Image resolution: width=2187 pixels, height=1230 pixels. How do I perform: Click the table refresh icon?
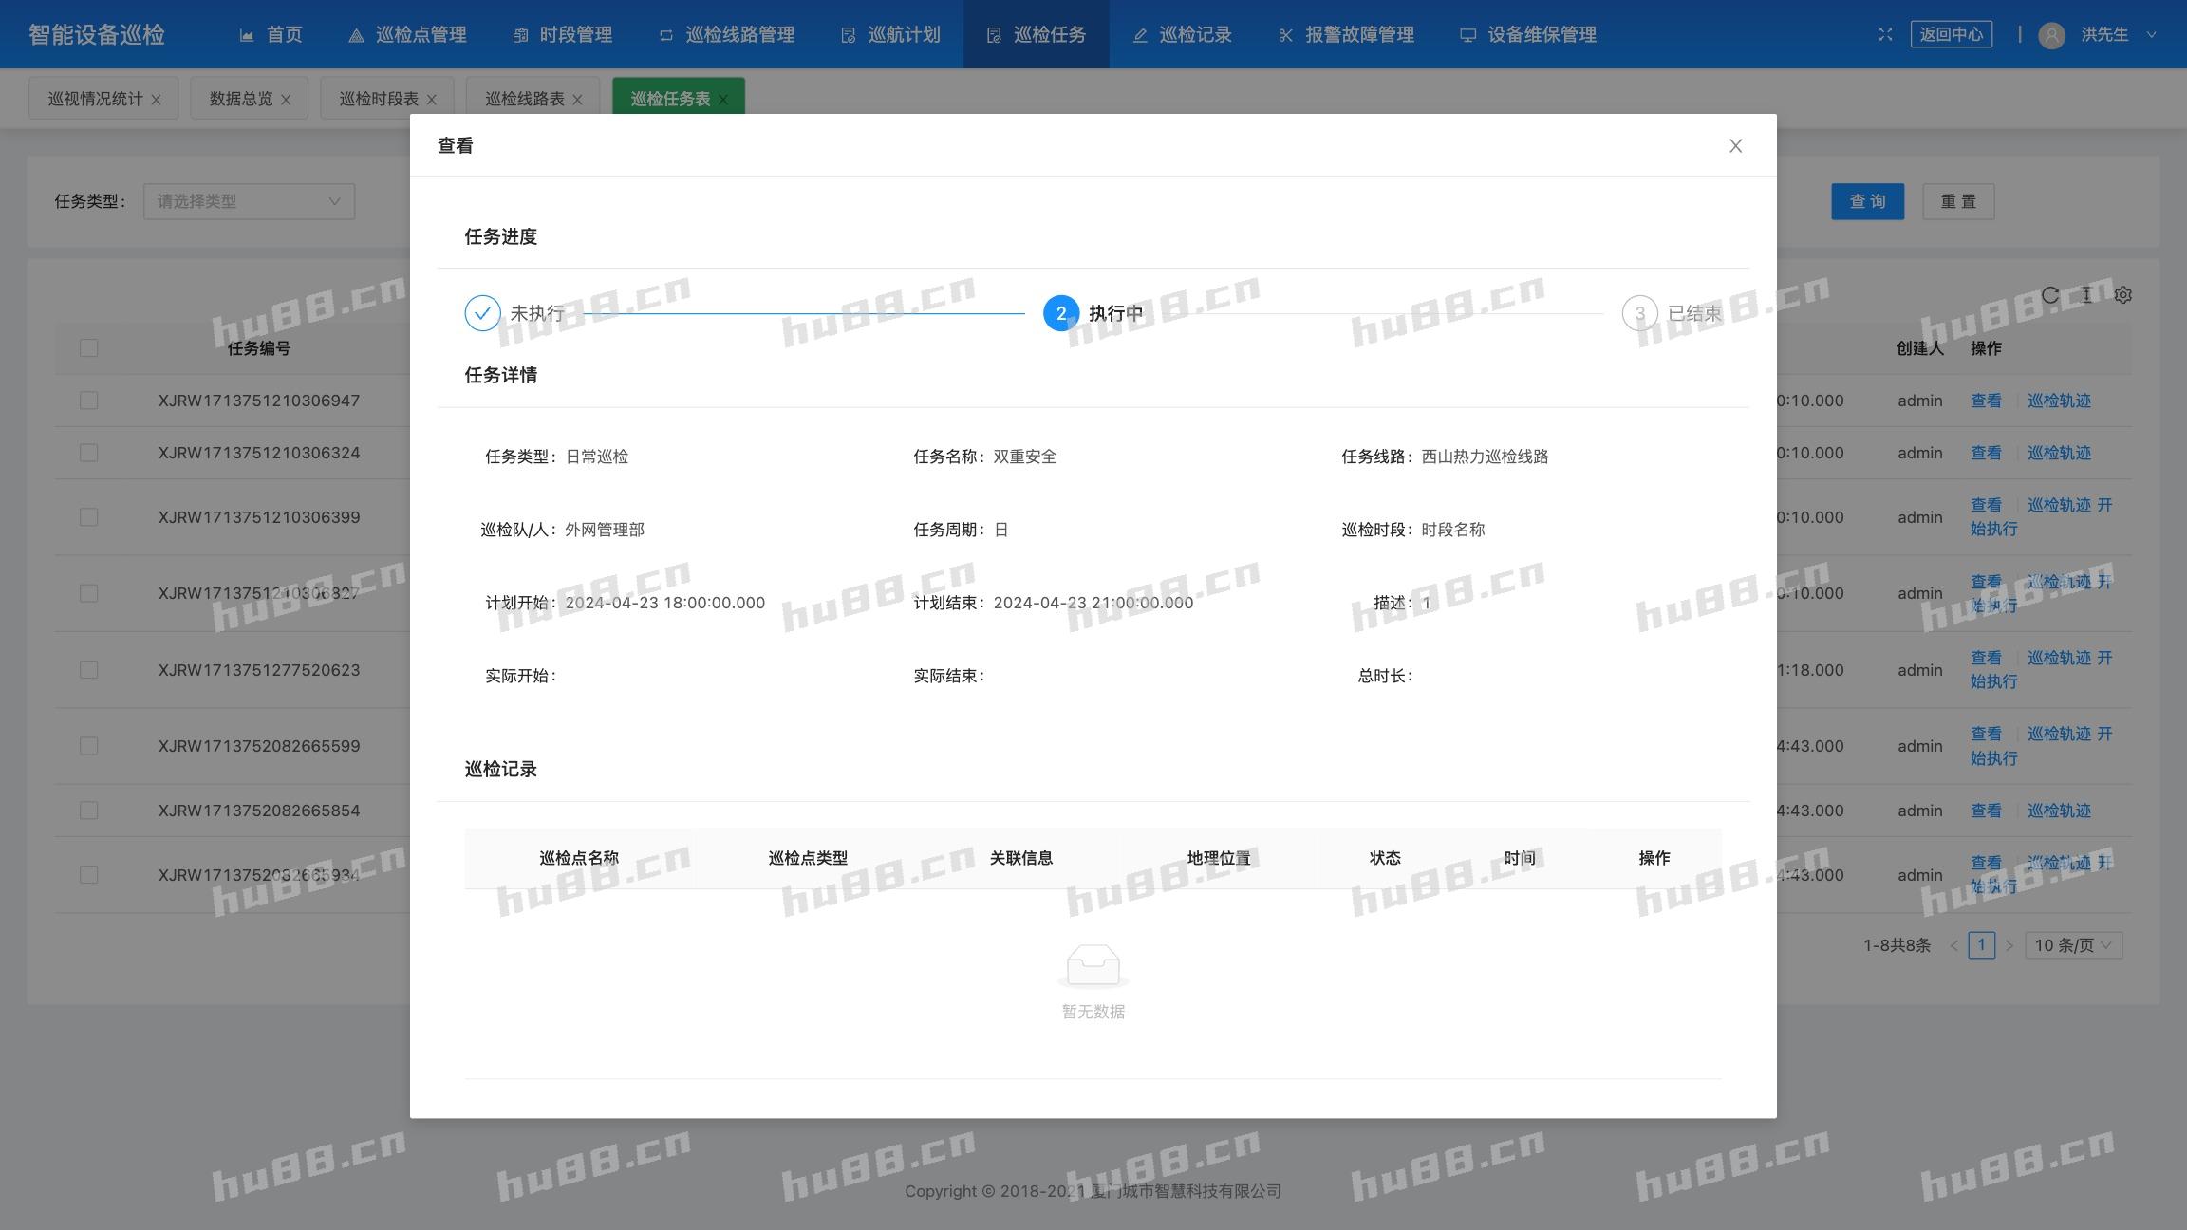tap(2050, 295)
